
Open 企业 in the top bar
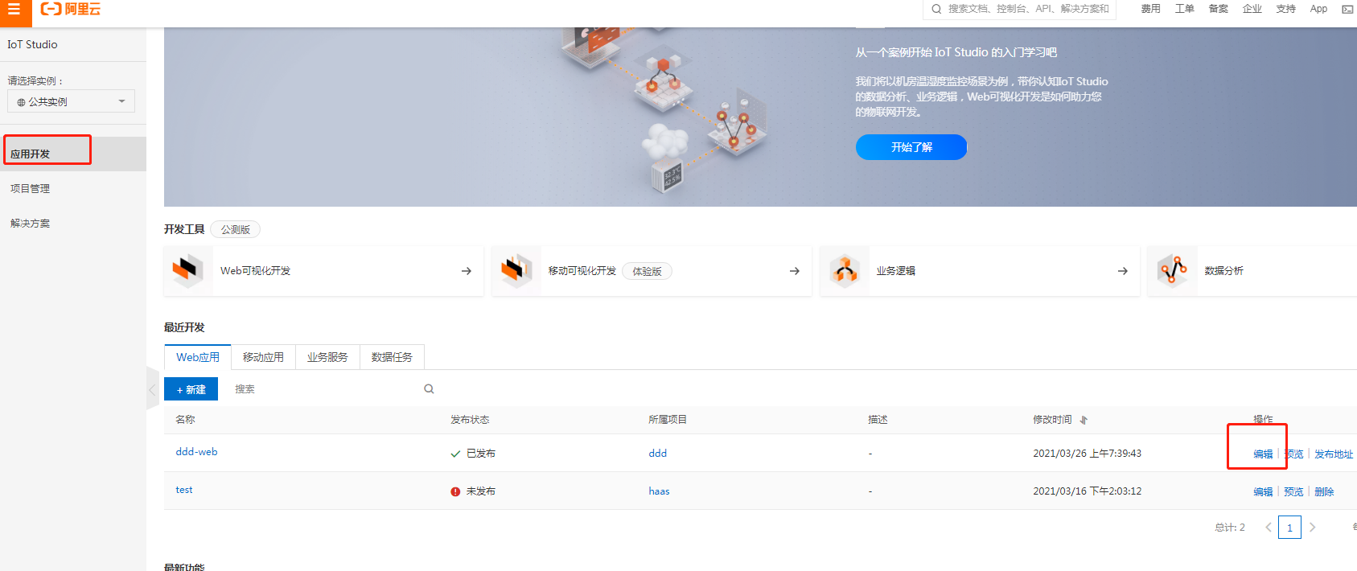coord(1252,9)
